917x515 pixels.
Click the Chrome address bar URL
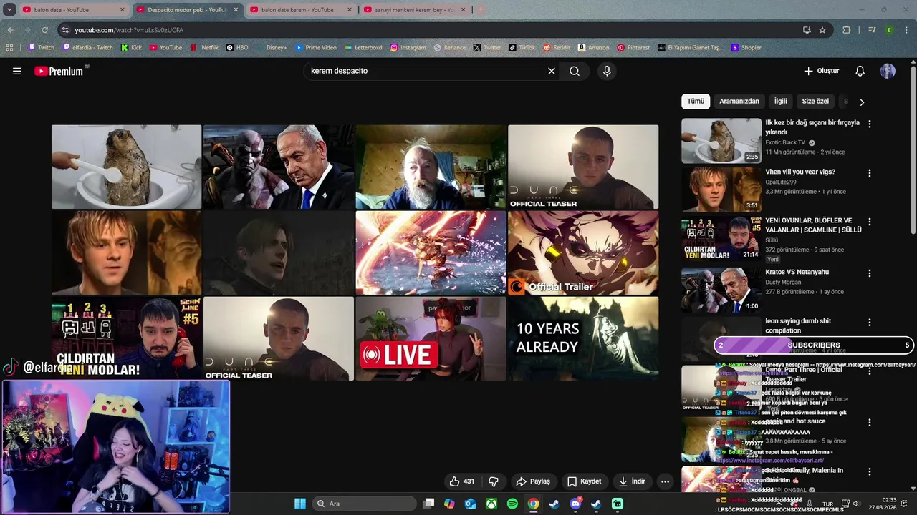click(129, 30)
